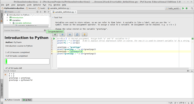The image size is (194, 104).
Task: Click lesson2 breadcrumb
Action: tap(31, 8)
